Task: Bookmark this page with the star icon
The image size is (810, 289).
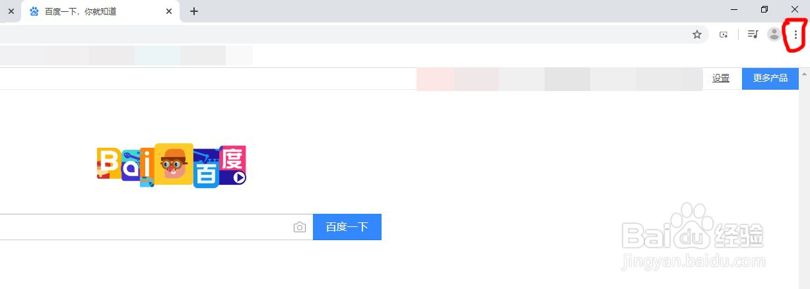Action: [696, 34]
